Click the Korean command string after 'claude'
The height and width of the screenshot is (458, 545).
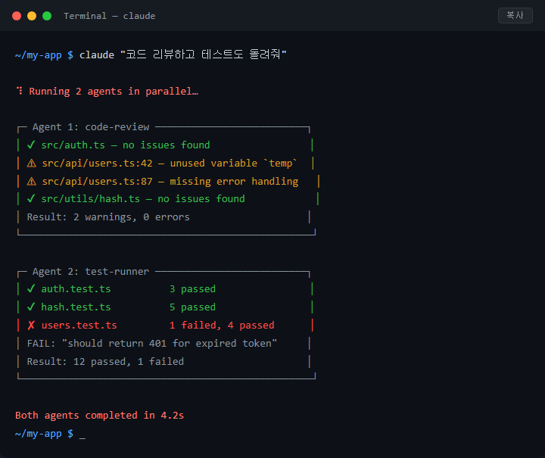[x=204, y=55]
